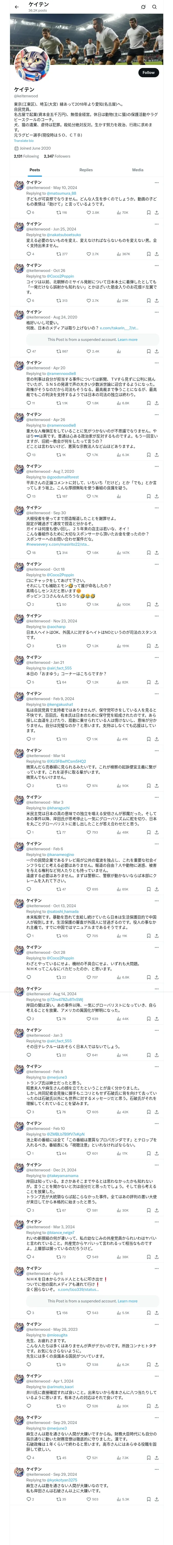View the 2,347 Followers list
Image resolution: width=173 pixels, height=1545 pixels.
pos(57,156)
